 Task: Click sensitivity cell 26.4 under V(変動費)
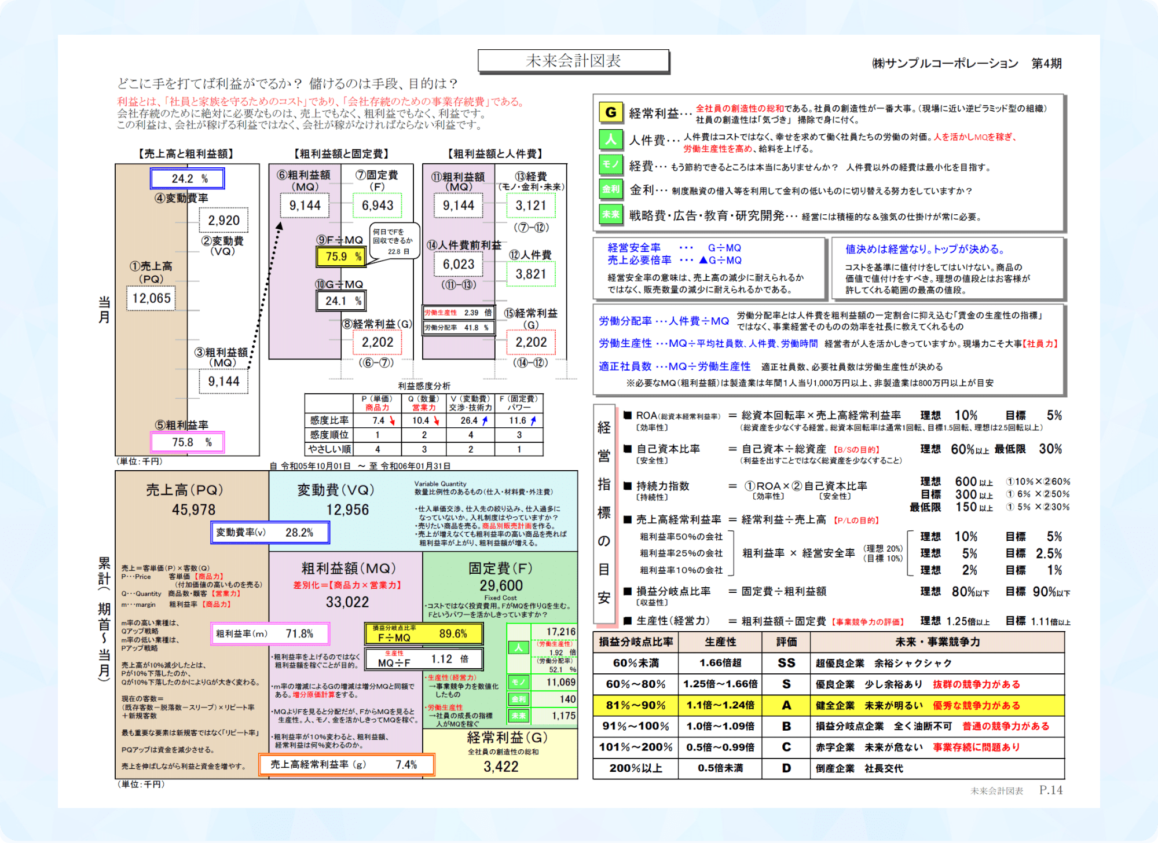471,420
